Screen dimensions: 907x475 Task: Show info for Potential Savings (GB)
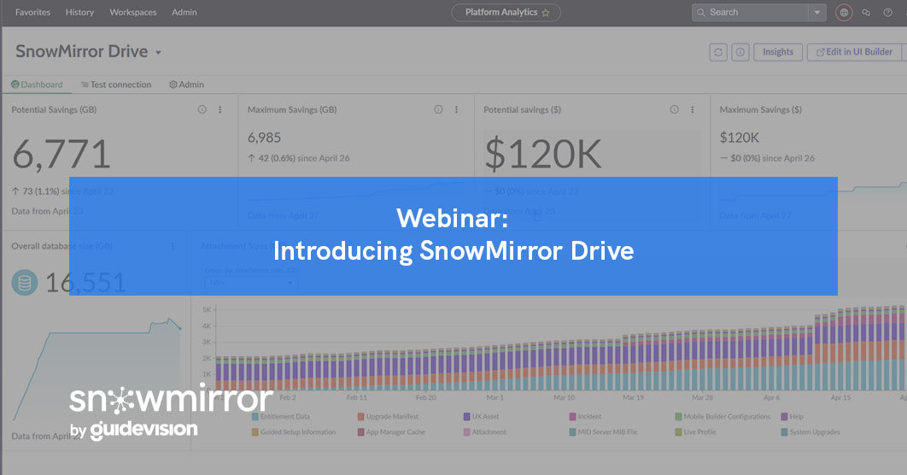[202, 109]
